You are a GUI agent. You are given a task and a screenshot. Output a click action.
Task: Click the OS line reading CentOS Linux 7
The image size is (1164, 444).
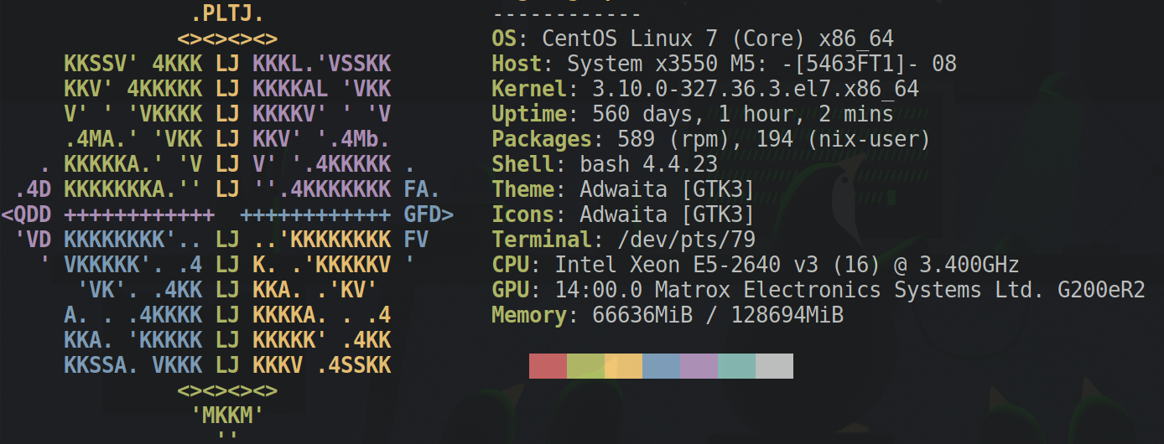point(693,39)
